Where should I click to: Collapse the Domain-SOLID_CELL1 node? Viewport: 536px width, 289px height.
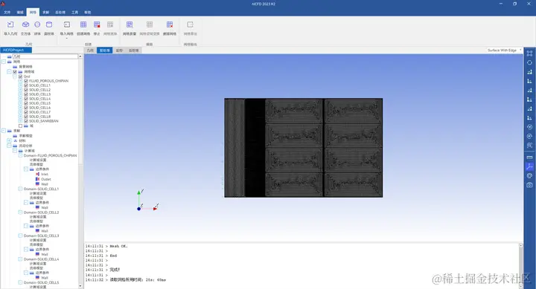(21, 189)
